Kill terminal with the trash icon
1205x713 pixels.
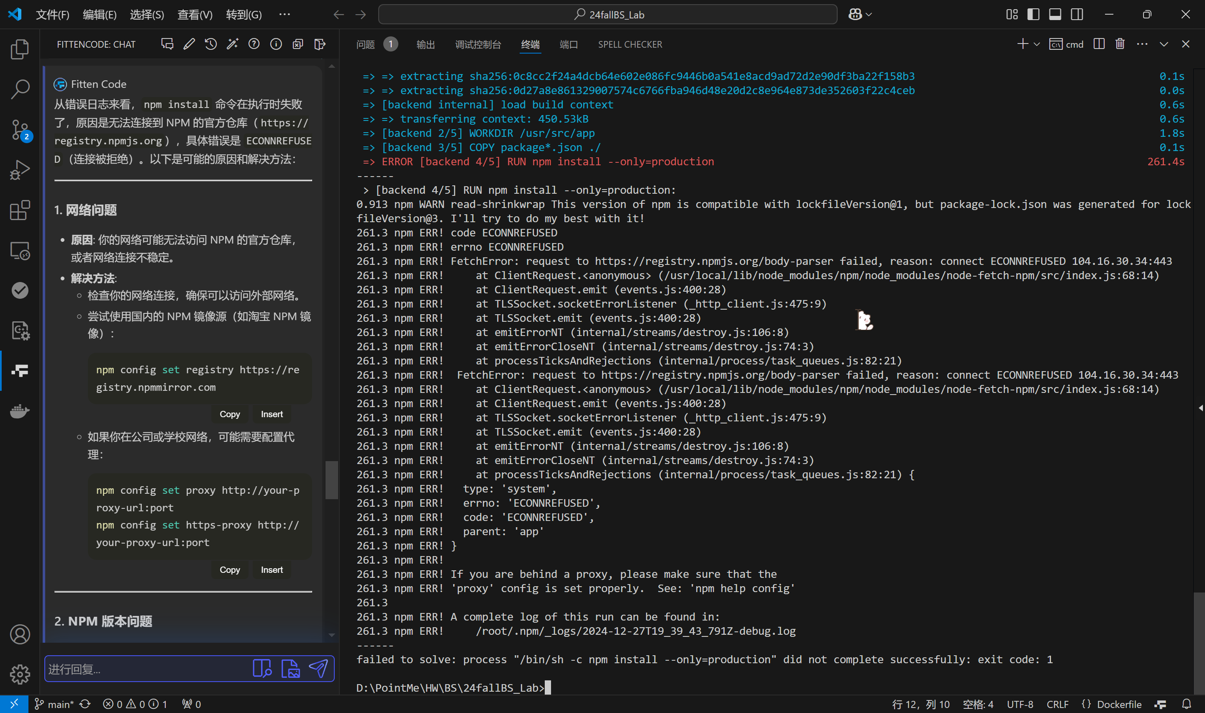tap(1120, 44)
